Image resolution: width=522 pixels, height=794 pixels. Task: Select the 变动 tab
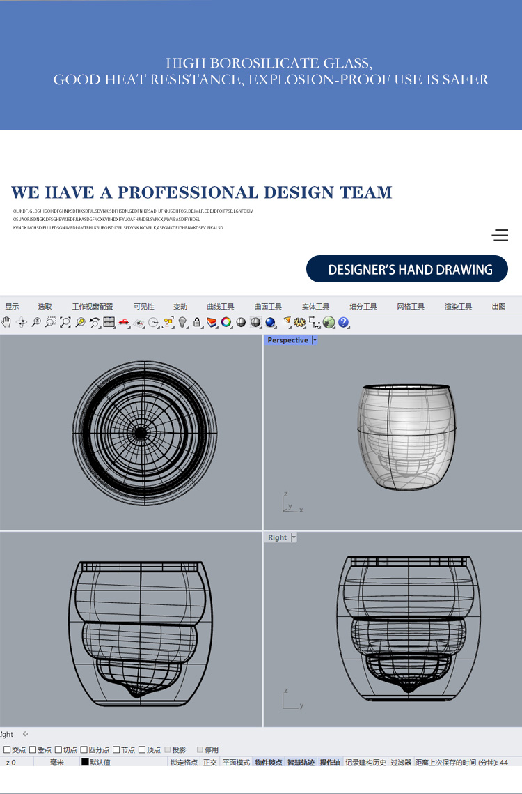pyautogui.click(x=180, y=306)
